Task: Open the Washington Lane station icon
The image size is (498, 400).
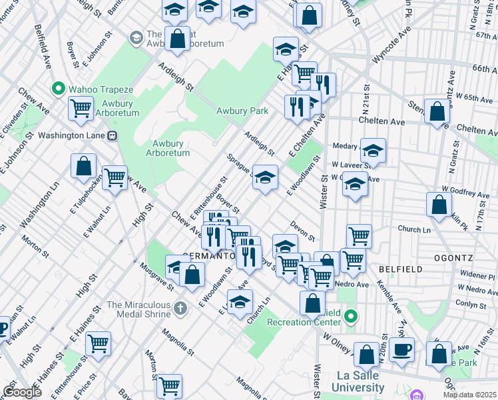Action: coord(113,136)
